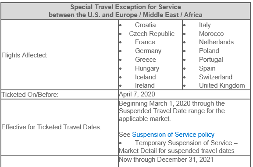Select Switzerland in the country list
This screenshot has width=253, height=167.
coord(216,77)
